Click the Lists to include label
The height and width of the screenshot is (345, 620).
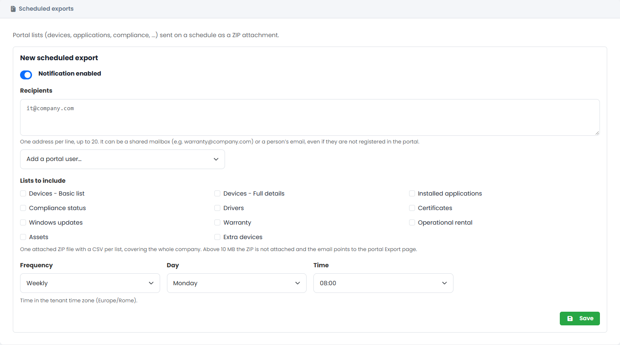point(43,181)
